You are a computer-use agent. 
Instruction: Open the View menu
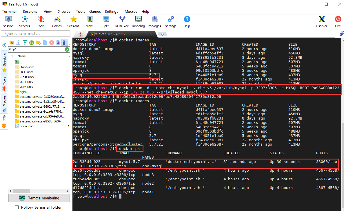click(x=48, y=11)
